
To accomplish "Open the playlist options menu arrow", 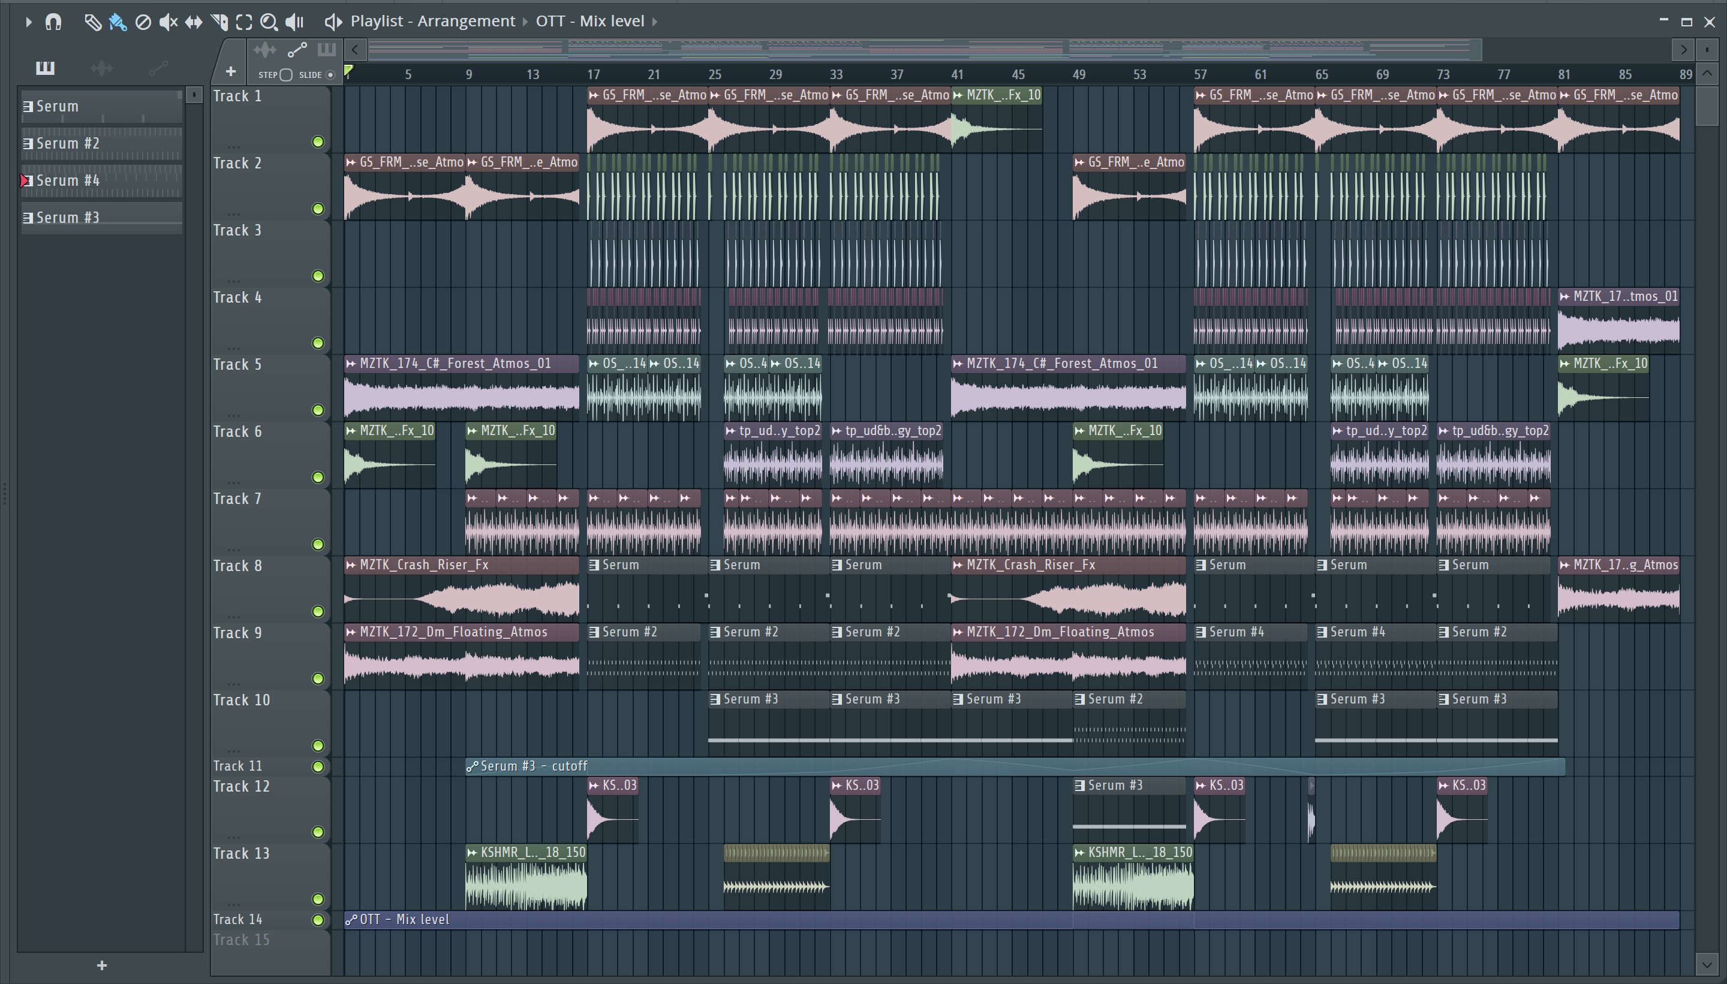I will coord(28,22).
